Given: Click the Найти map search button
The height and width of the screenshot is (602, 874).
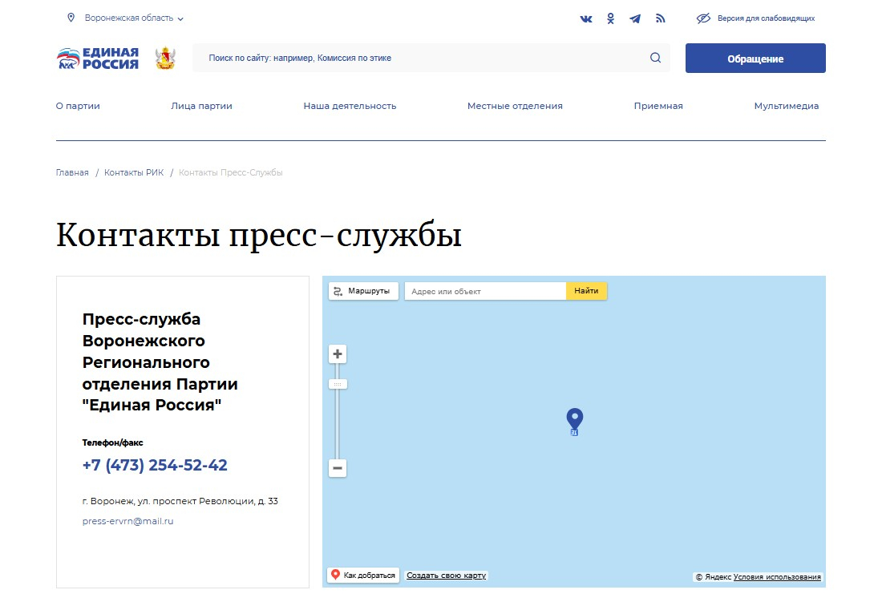Looking at the screenshot, I should click(586, 291).
